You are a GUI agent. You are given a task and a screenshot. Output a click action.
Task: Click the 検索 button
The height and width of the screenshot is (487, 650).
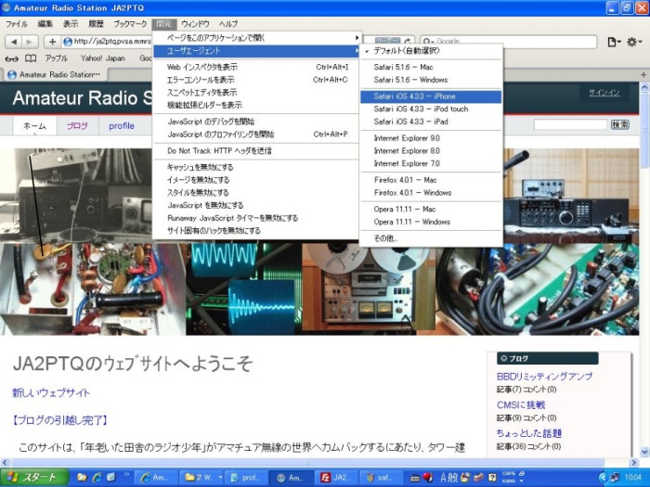(x=620, y=124)
